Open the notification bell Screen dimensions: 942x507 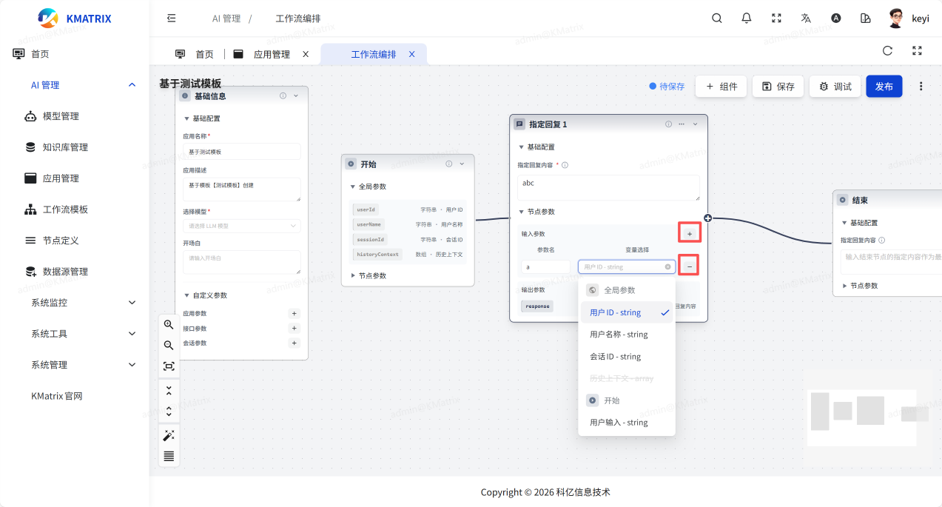click(747, 19)
